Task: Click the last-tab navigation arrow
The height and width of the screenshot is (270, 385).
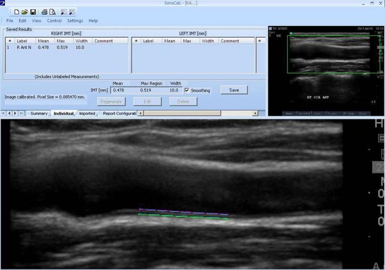Action: coord(21,114)
